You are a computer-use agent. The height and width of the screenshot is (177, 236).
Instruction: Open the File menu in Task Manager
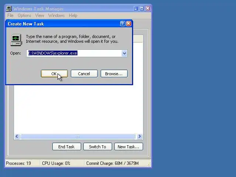tap(10, 15)
